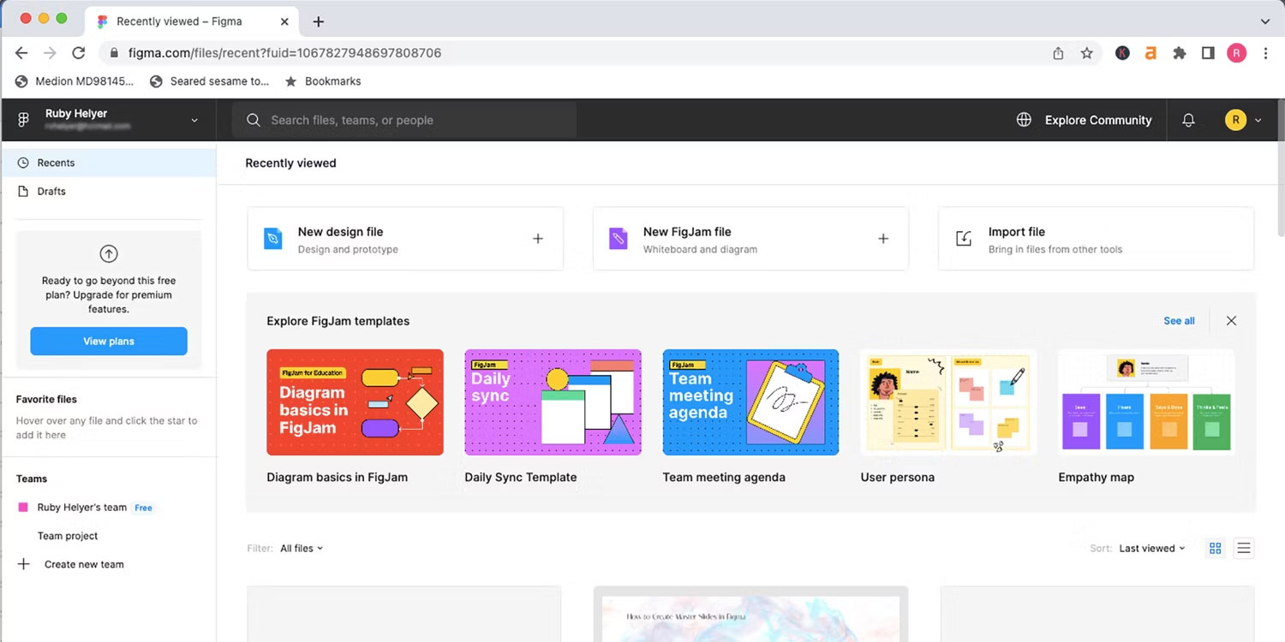Click the upgrade arrow circle icon

point(109,253)
